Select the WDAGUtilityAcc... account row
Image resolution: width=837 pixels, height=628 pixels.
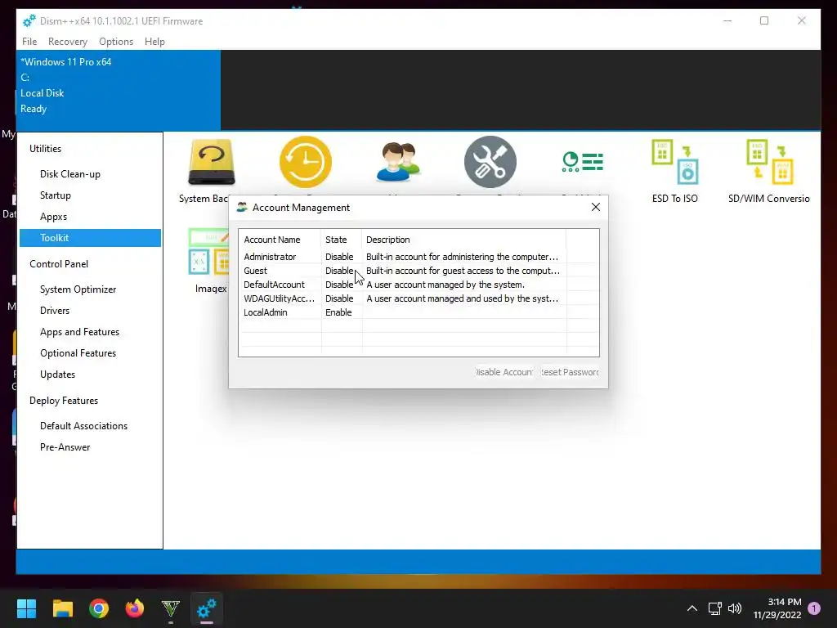[x=418, y=298]
